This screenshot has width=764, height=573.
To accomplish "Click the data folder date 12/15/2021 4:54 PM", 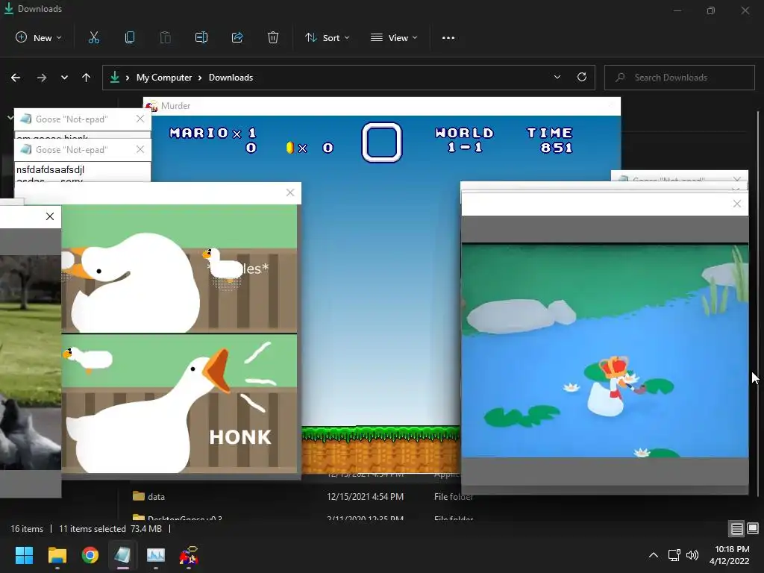I will (366, 496).
